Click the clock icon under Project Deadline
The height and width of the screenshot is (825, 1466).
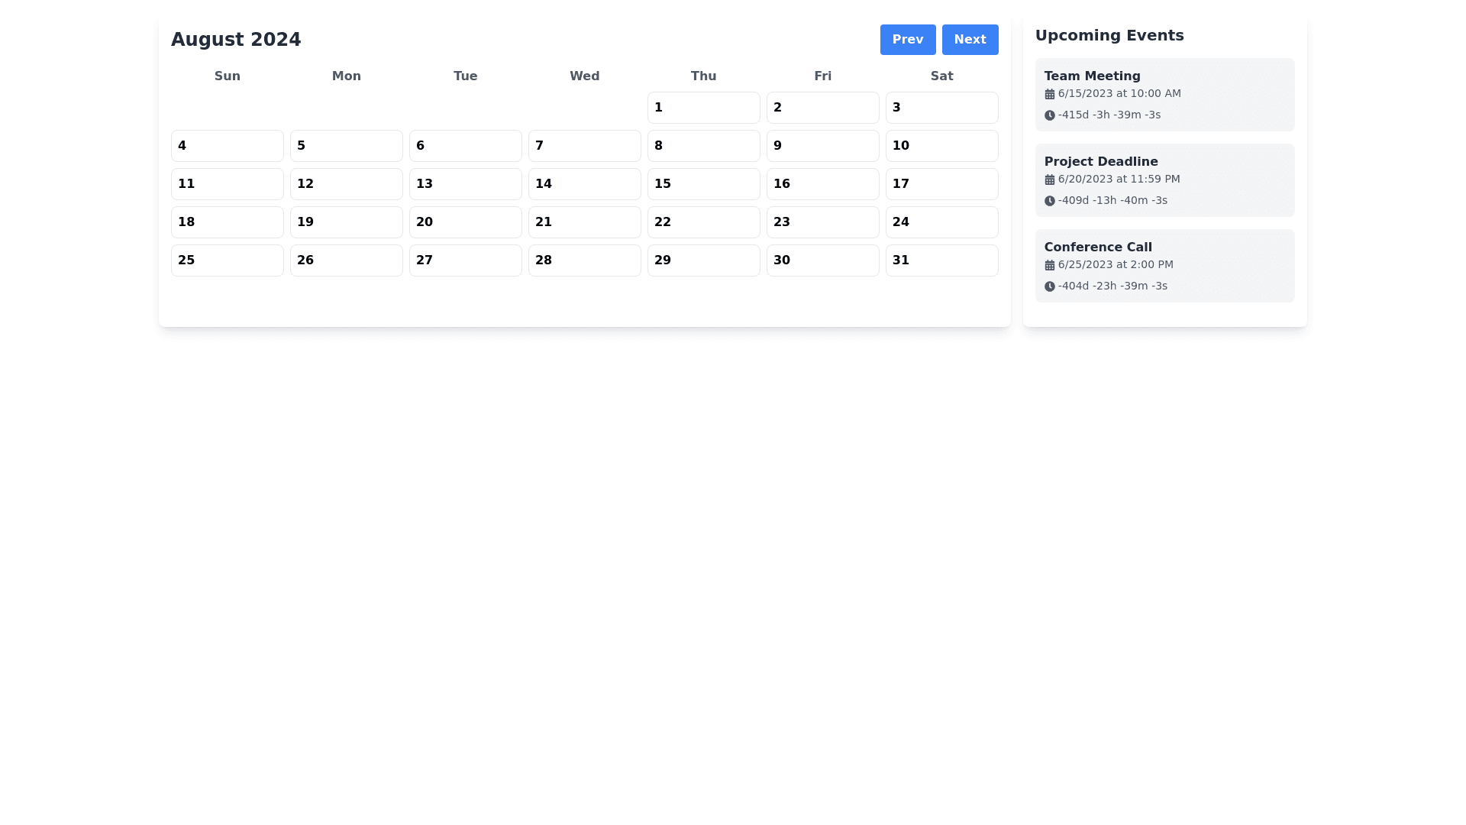(x=1049, y=201)
